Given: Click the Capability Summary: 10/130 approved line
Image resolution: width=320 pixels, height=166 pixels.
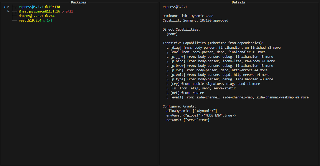Looking at the screenshot, I should (196, 20).
